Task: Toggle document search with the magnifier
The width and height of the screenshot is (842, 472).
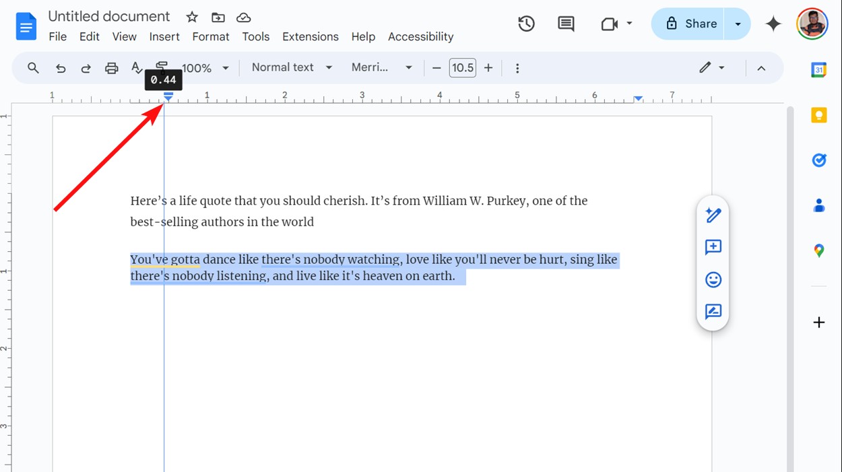Action: [33, 67]
